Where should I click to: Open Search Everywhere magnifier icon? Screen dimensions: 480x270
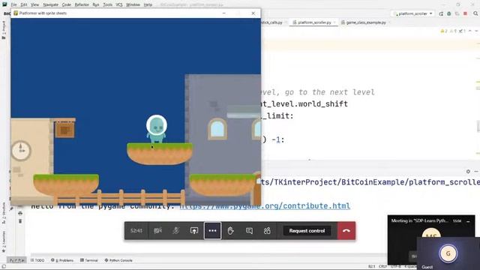[475, 13]
